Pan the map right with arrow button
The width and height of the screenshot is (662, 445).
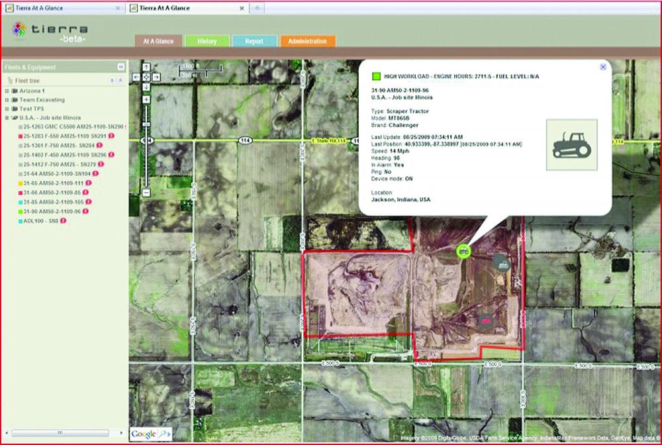tap(156, 77)
